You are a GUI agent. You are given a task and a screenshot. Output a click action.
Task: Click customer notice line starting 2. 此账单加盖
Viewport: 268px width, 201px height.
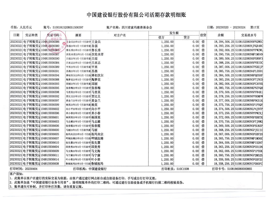pyautogui.click(x=97, y=183)
